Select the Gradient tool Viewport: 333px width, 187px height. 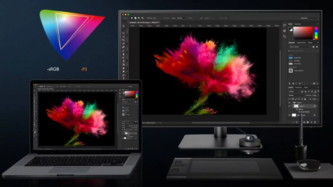124,64
